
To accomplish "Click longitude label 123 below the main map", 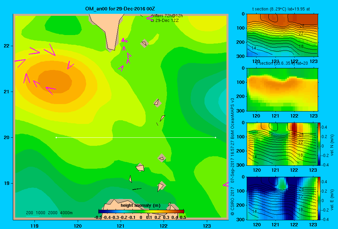I will (x=207, y=226).
